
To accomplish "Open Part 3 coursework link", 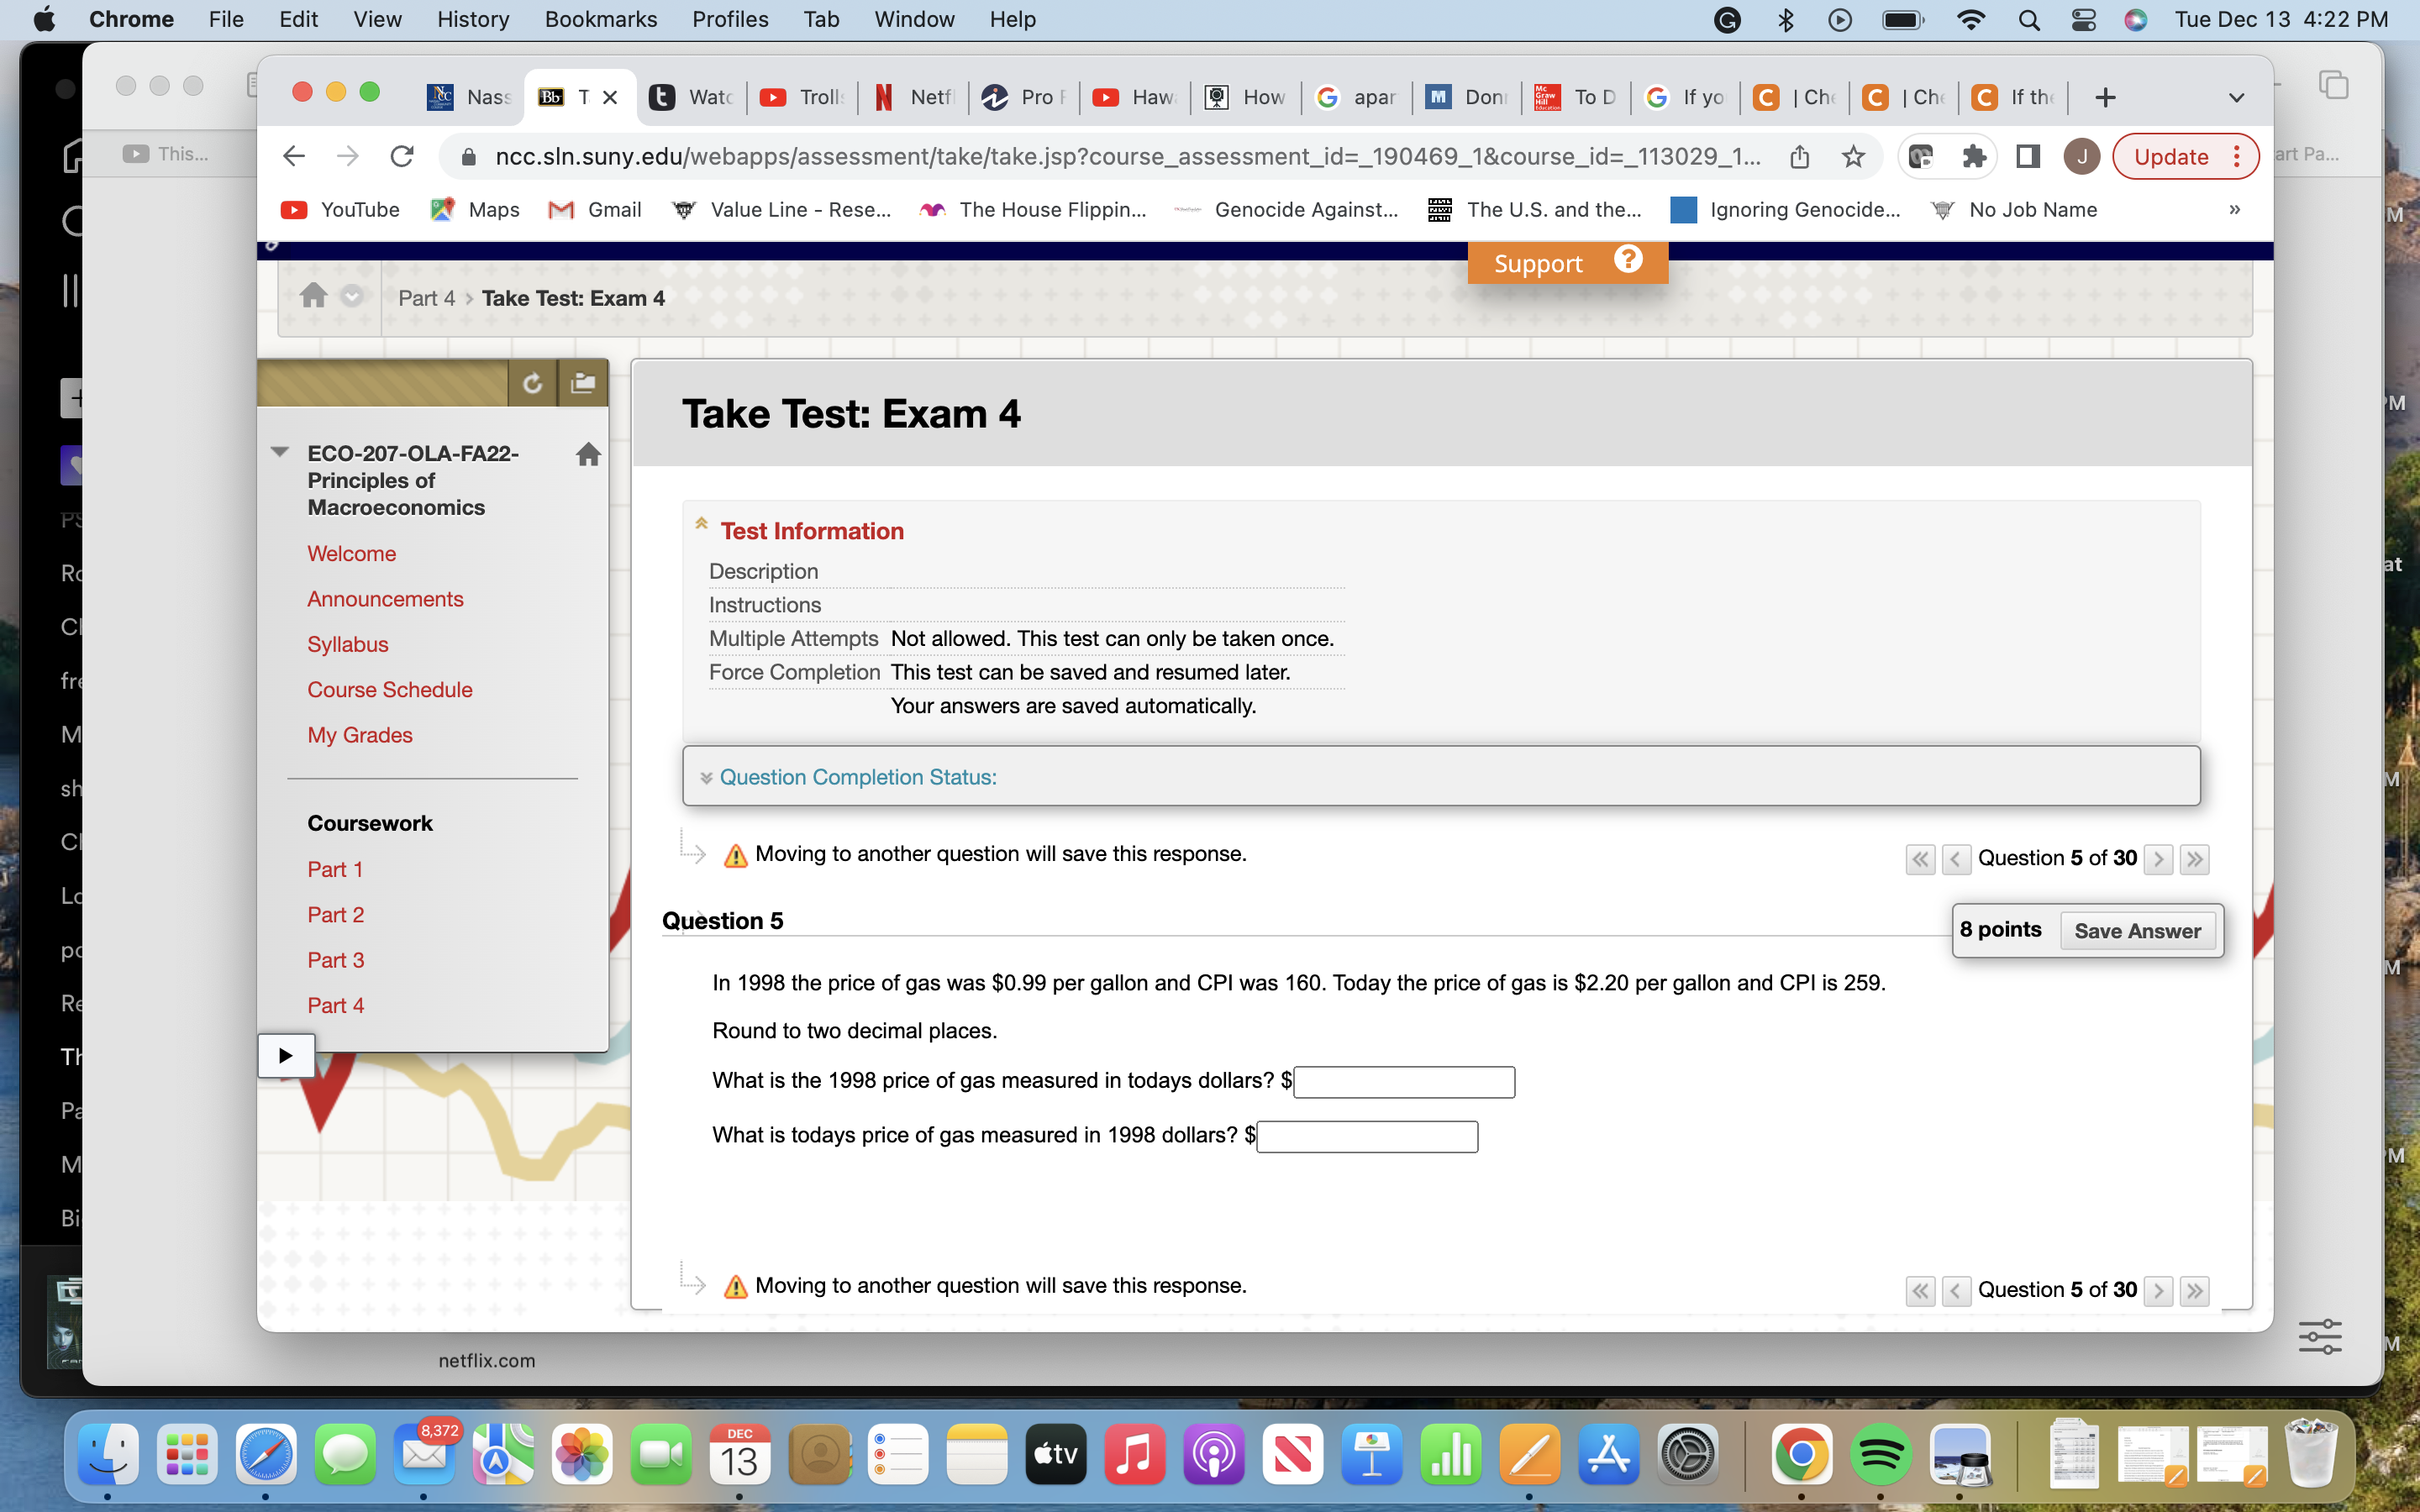I will pos(335,960).
